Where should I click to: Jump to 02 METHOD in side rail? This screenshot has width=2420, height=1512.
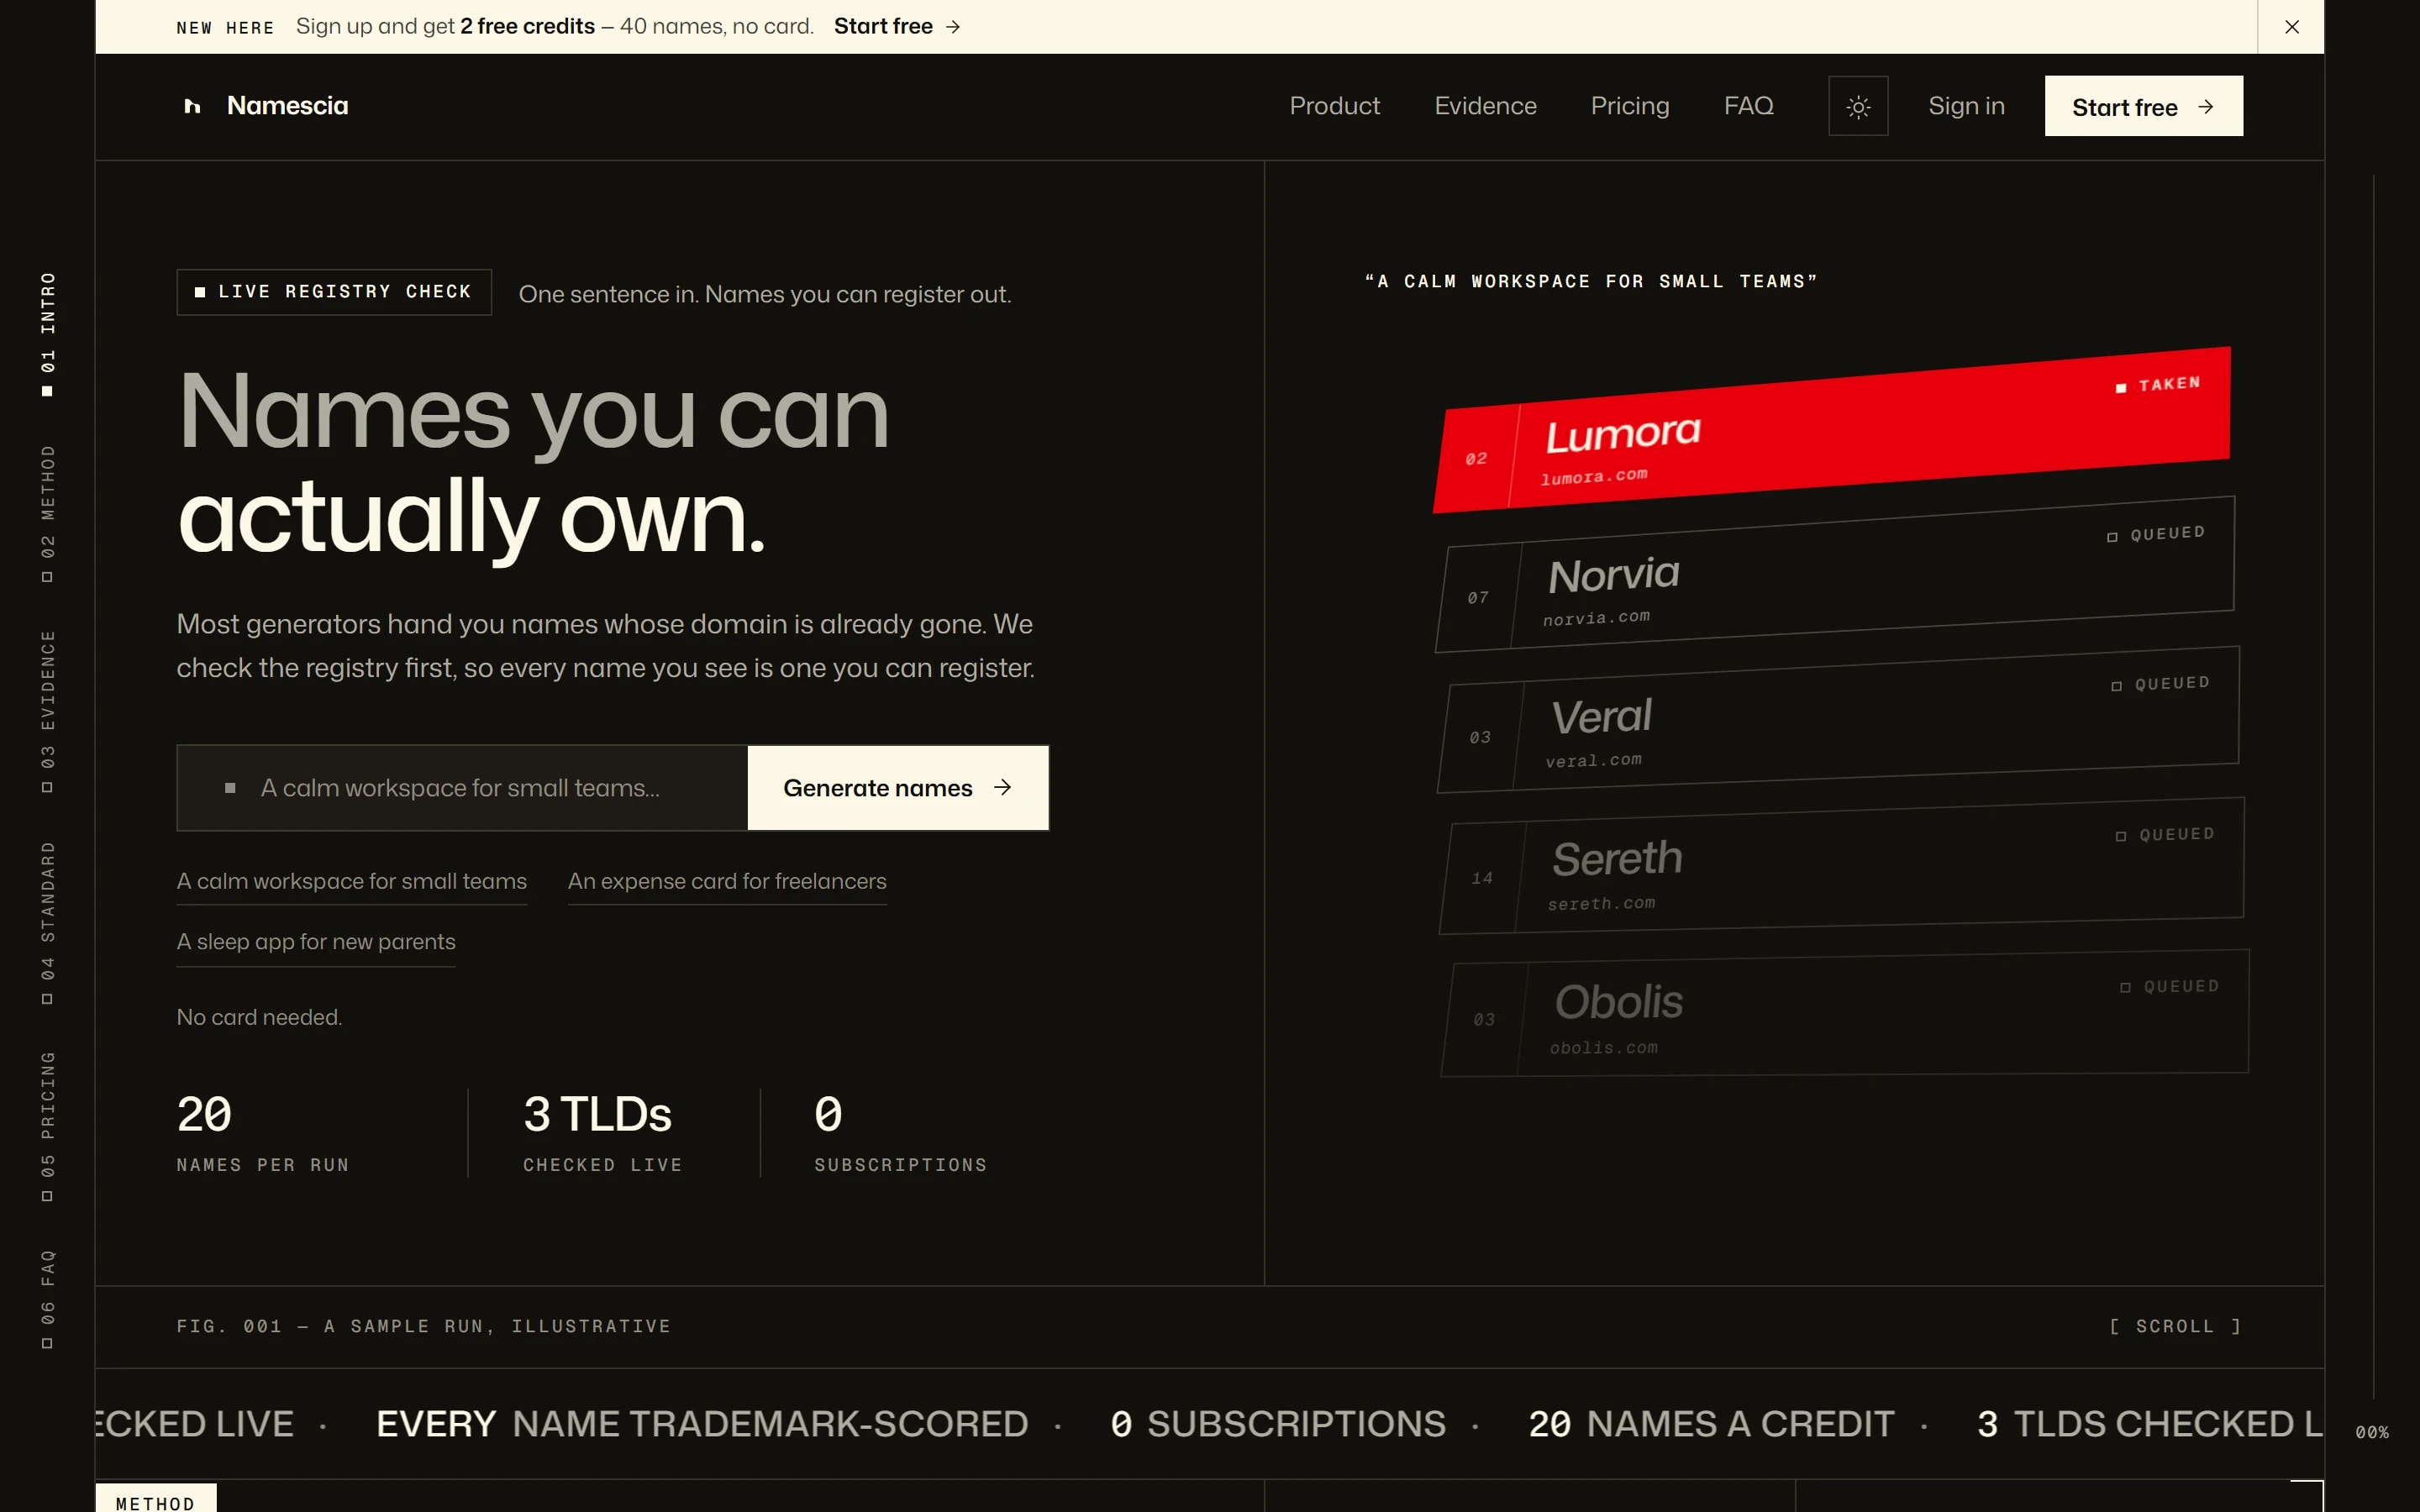tap(47, 514)
